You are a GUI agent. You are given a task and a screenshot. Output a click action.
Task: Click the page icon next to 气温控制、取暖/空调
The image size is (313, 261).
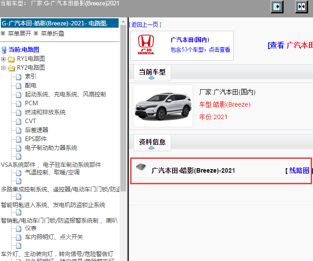19,173
